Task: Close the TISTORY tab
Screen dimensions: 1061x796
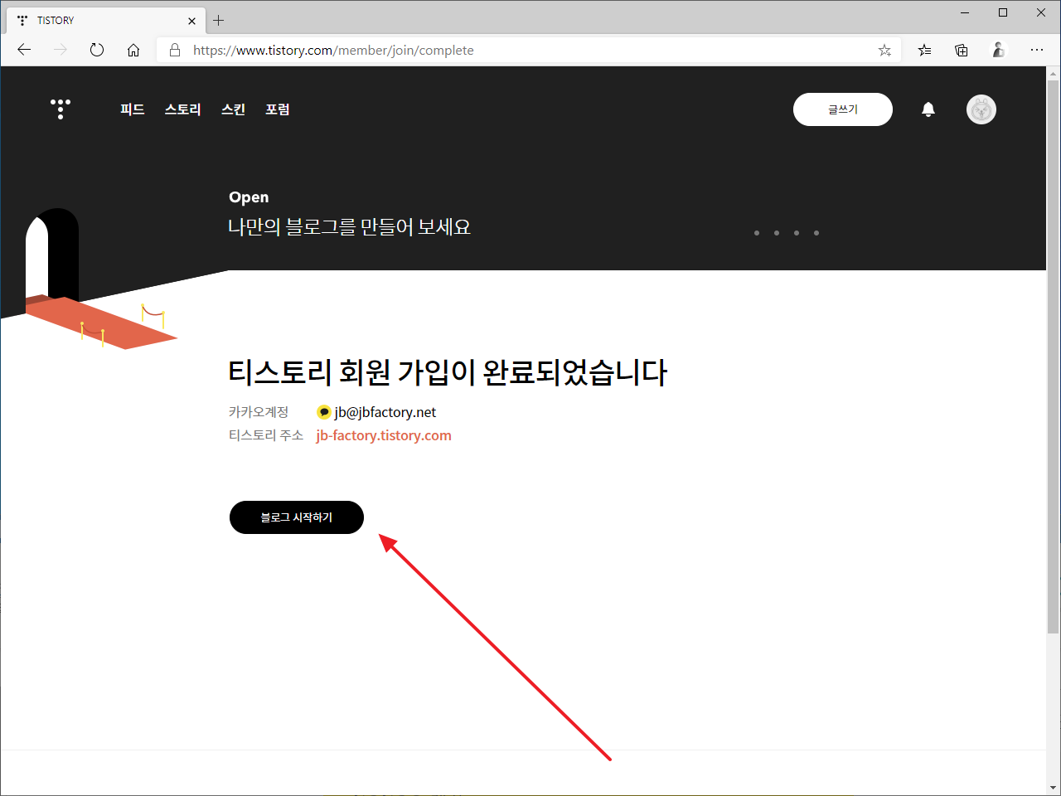Action: click(x=191, y=21)
